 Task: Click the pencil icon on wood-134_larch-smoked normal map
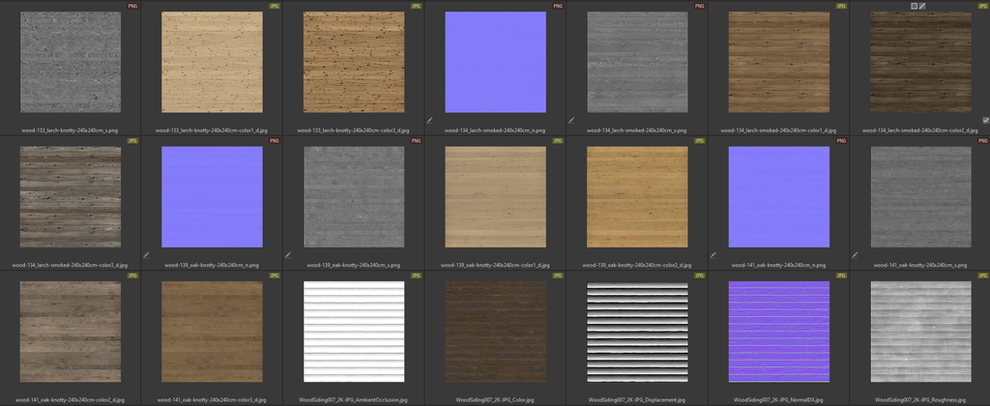(x=430, y=121)
